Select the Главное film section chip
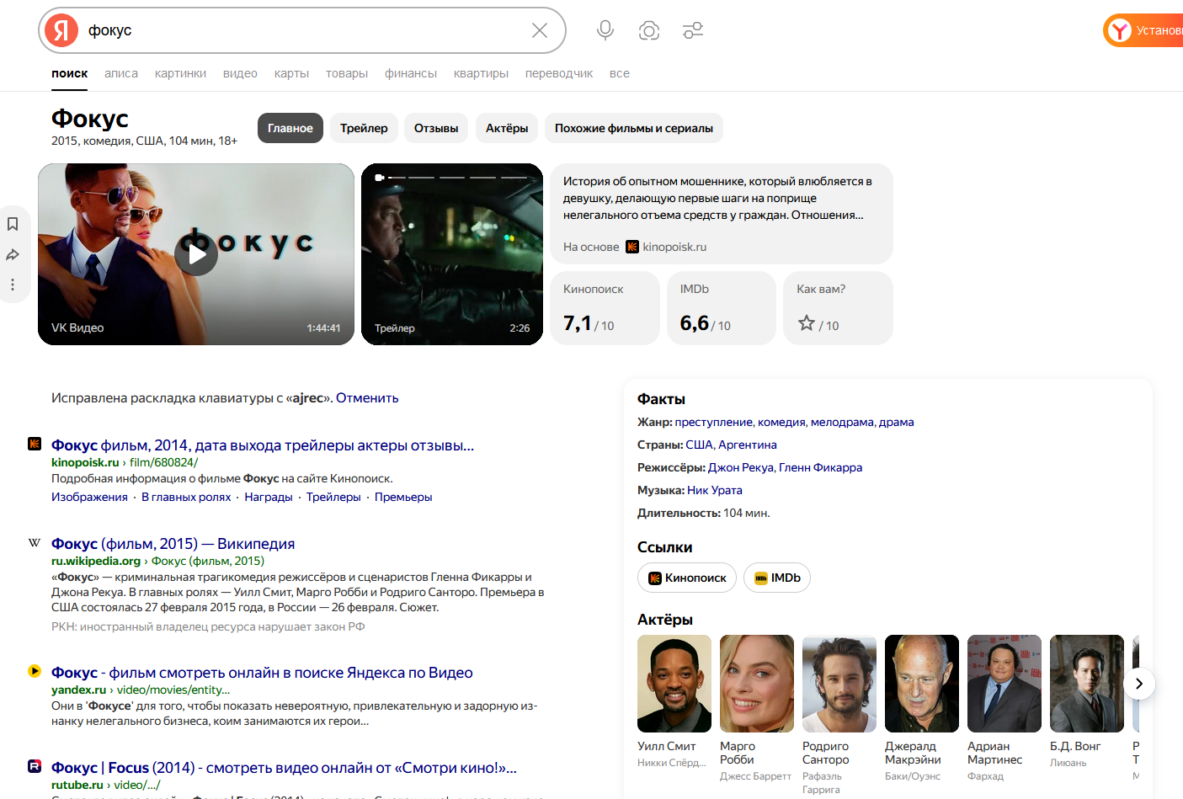1183x799 pixels. point(290,128)
